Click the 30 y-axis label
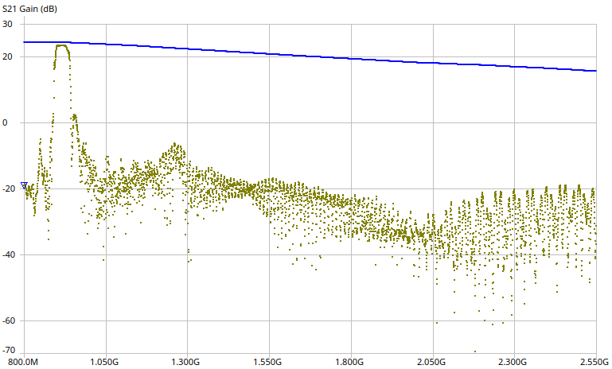 (x=7, y=24)
